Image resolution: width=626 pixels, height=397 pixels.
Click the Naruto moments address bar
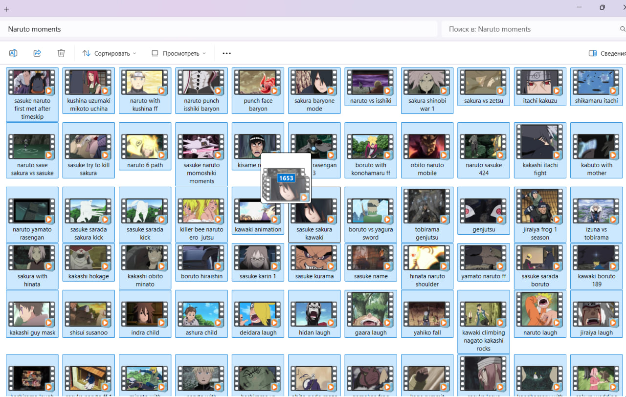[219, 29]
